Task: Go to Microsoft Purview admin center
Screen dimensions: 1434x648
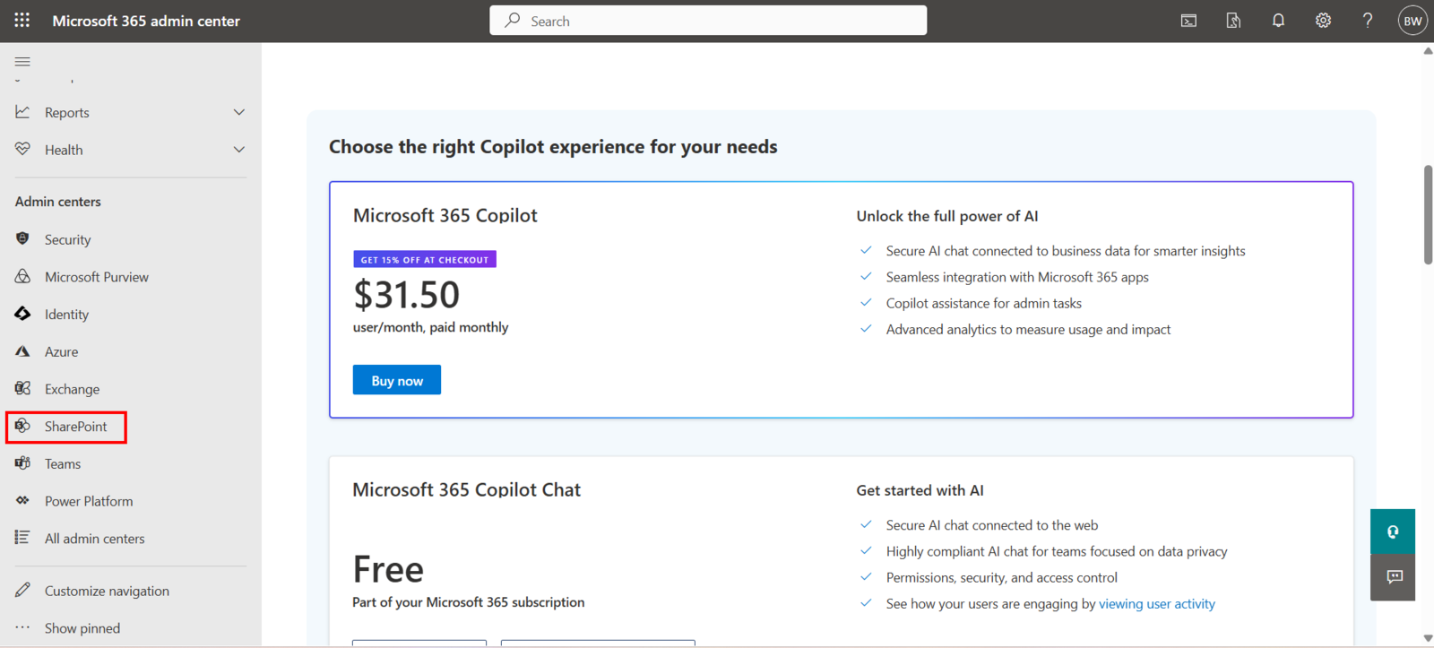Action: coord(97,277)
